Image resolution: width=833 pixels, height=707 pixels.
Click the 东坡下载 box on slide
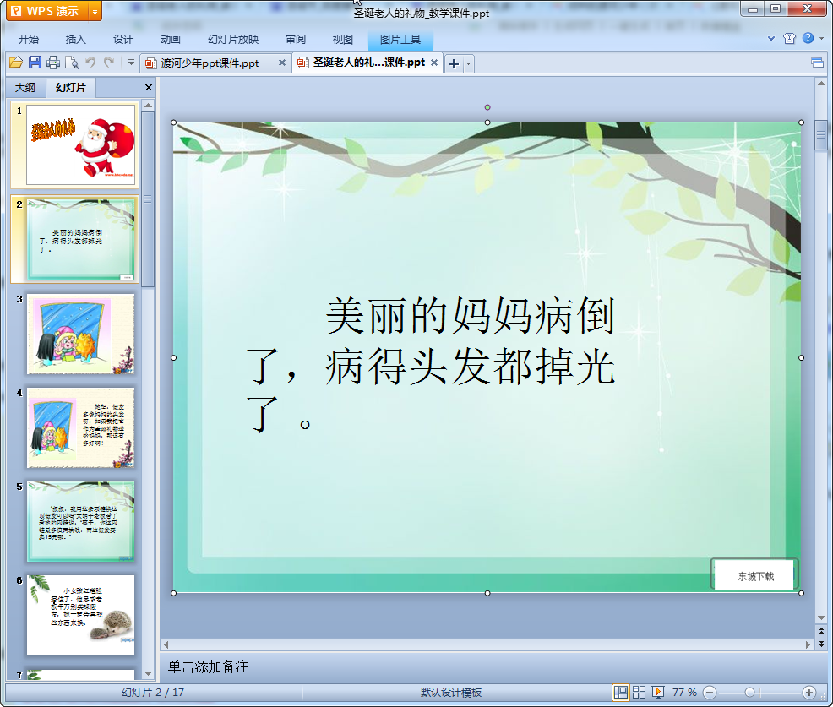pyautogui.click(x=755, y=576)
